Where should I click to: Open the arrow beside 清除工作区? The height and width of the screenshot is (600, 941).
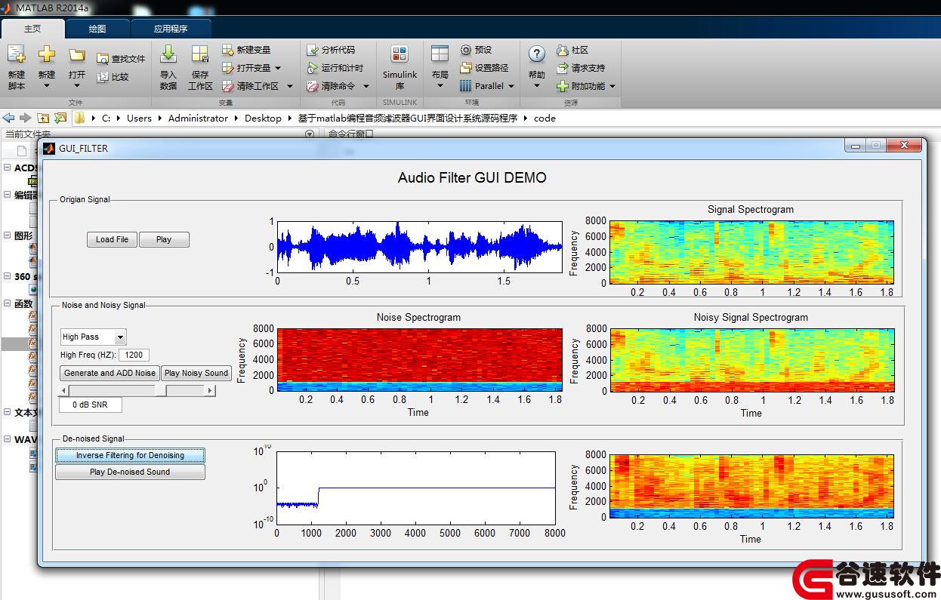[x=289, y=86]
